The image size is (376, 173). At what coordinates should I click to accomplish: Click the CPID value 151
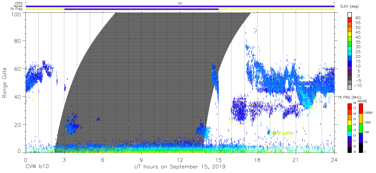pyautogui.click(x=180, y=3)
